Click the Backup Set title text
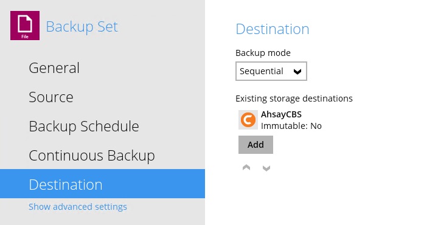Image resolution: width=438 pixels, height=225 pixels. coord(82,27)
